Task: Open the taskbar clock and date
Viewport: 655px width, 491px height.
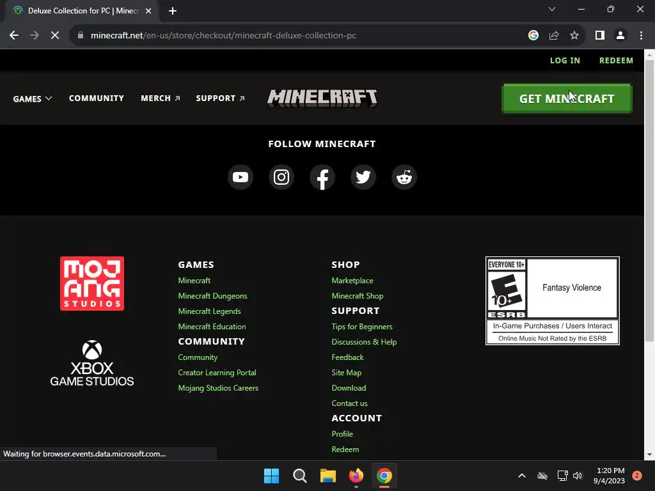Action: (x=609, y=476)
